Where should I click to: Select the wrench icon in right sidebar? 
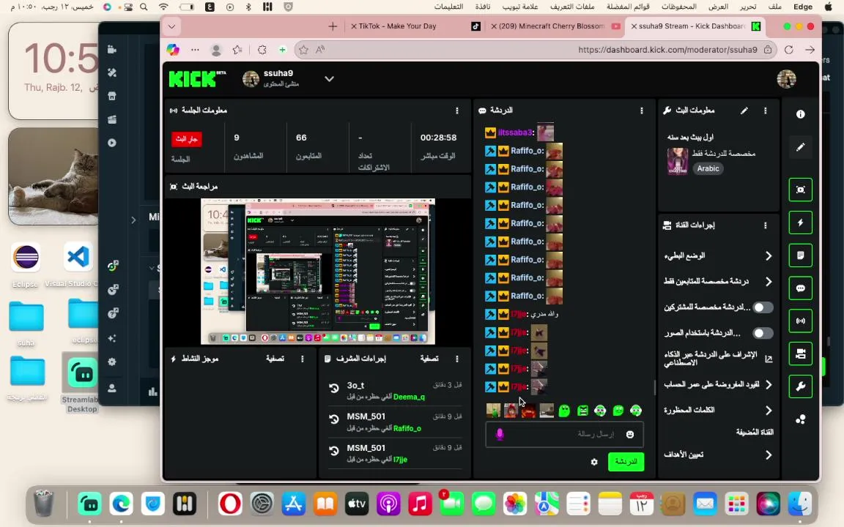point(800,386)
